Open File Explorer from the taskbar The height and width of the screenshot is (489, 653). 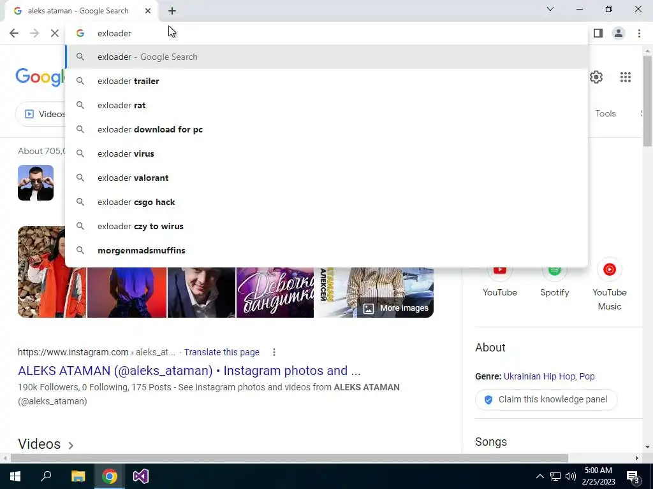(x=78, y=476)
